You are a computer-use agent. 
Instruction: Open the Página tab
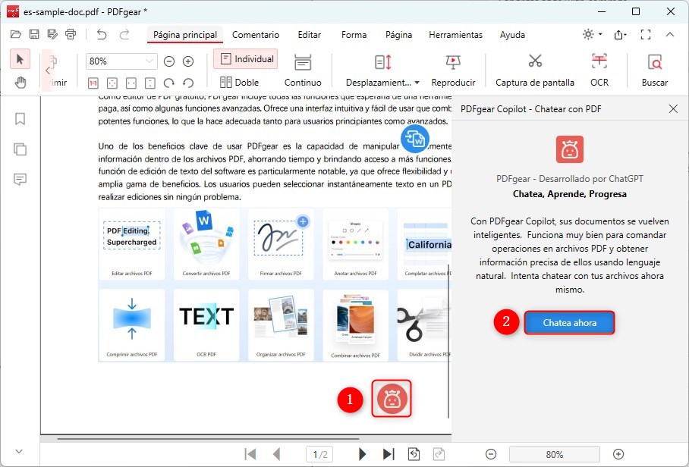click(398, 35)
